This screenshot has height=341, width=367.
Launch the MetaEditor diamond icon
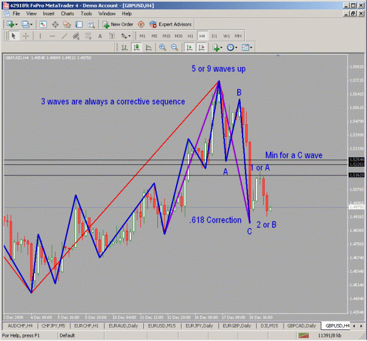pyautogui.click(x=141, y=24)
